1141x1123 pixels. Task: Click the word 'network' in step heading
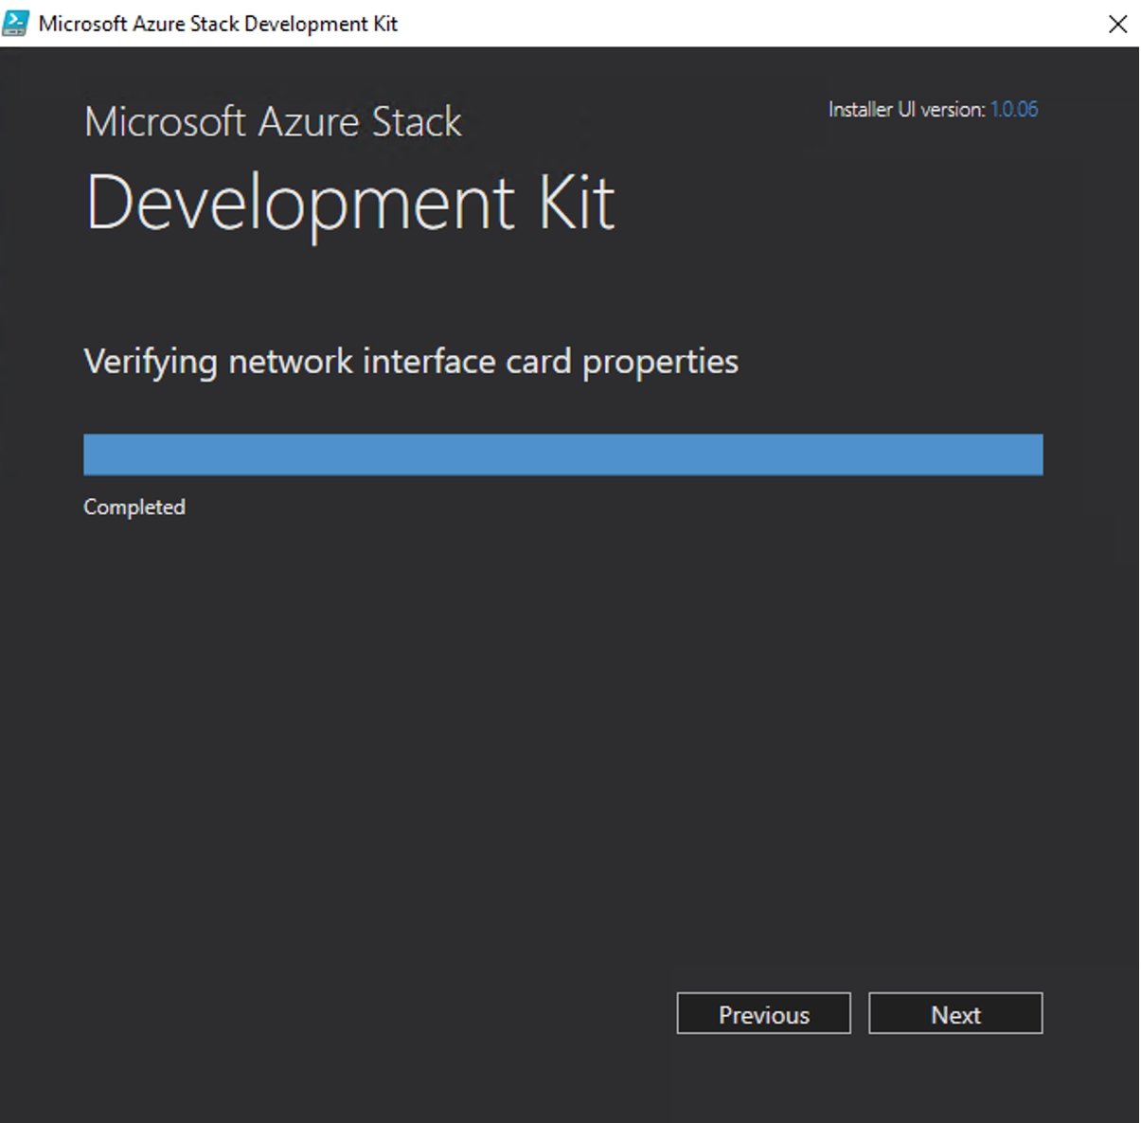tap(291, 362)
